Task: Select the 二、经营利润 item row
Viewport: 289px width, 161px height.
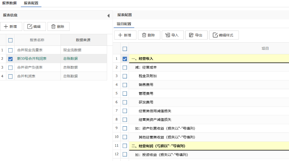Action: pyautogui.click(x=209, y=146)
